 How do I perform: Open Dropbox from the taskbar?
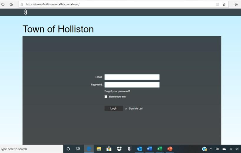(x=119, y=149)
